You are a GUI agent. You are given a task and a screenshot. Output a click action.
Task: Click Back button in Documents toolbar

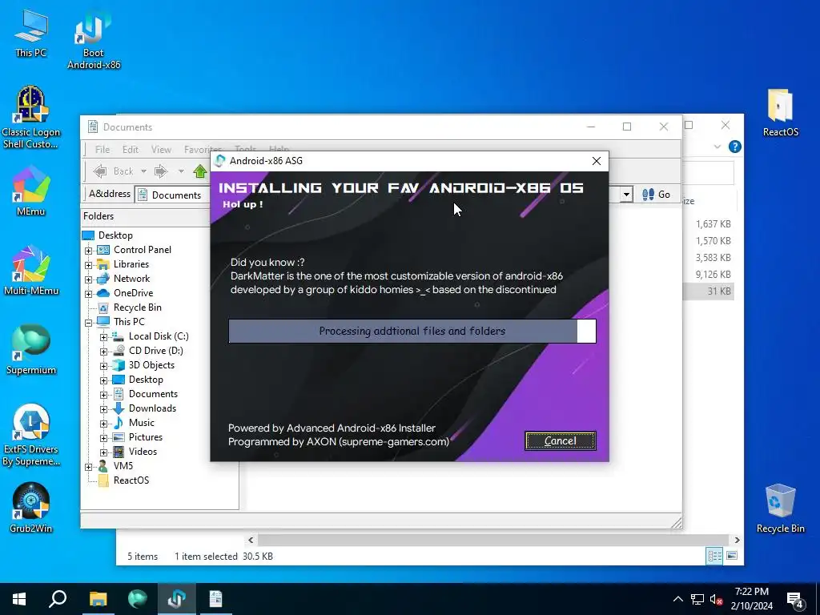(x=114, y=171)
